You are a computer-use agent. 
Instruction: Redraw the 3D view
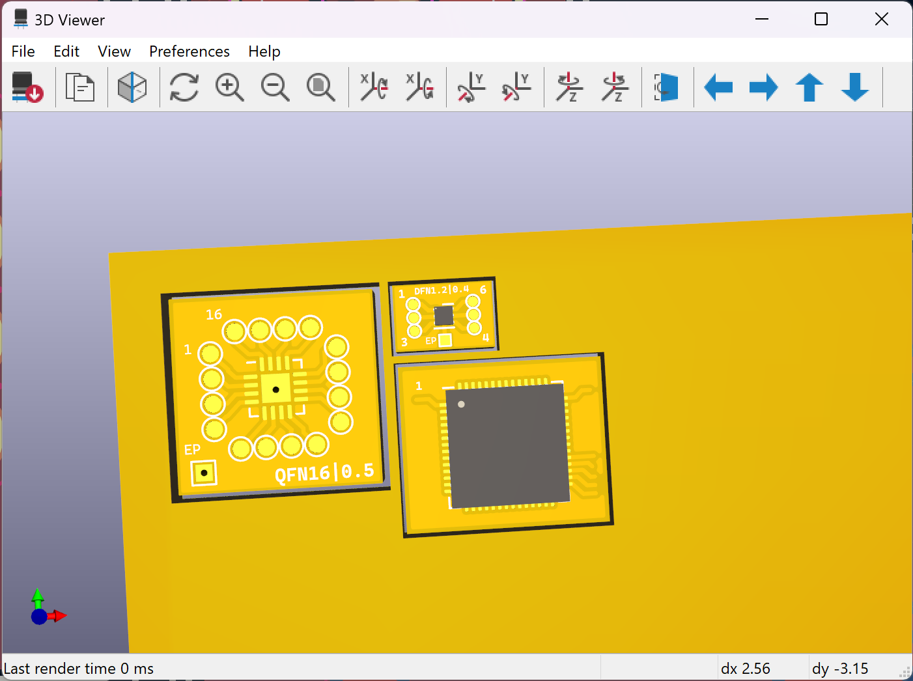pyautogui.click(x=184, y=87)
